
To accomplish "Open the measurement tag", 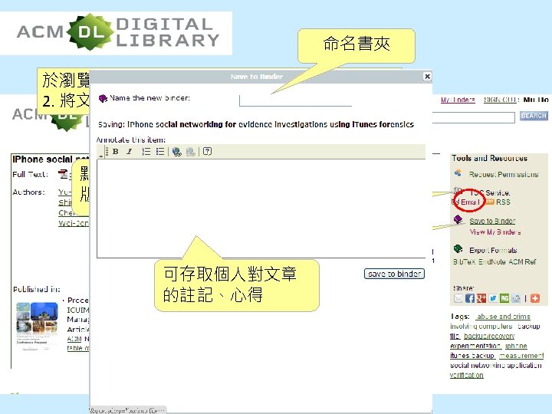I will [521, 356].
